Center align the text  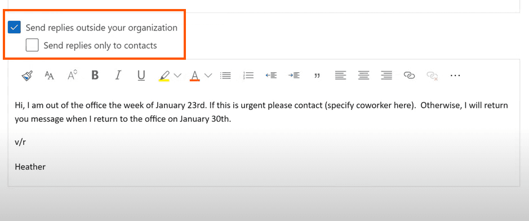(x=363, y=76)
